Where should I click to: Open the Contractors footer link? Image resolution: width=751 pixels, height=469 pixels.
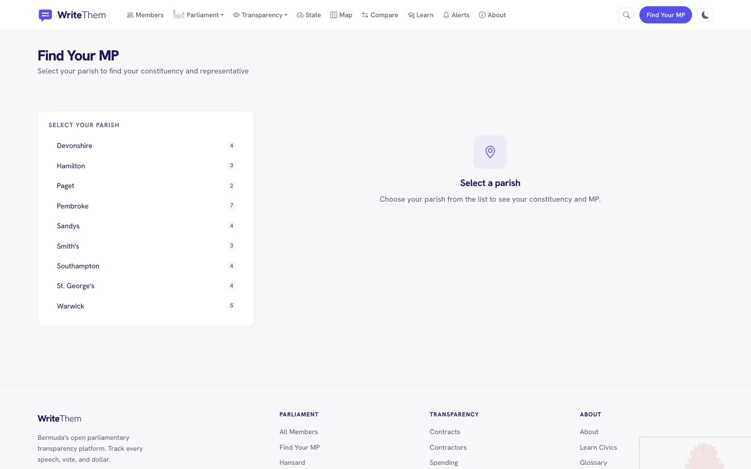(448, 447)
